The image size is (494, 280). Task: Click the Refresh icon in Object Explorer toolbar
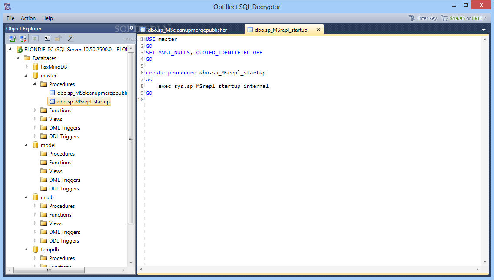pyautogui.click(x=35, y=38)
